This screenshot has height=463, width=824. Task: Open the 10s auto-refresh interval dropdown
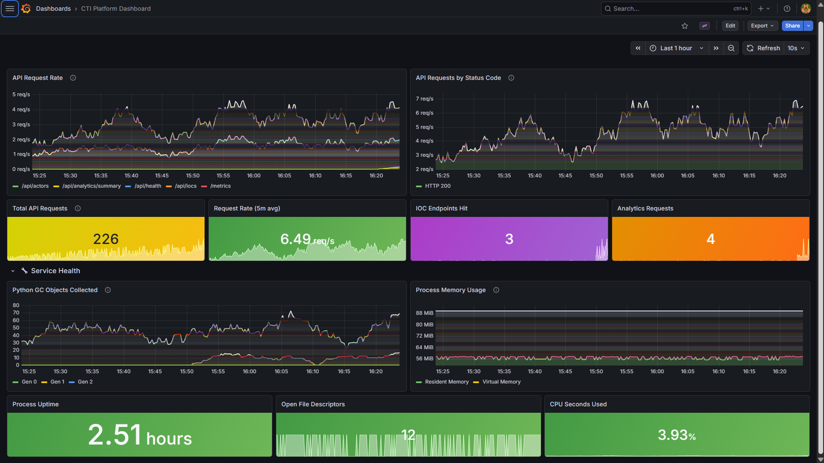796,48
